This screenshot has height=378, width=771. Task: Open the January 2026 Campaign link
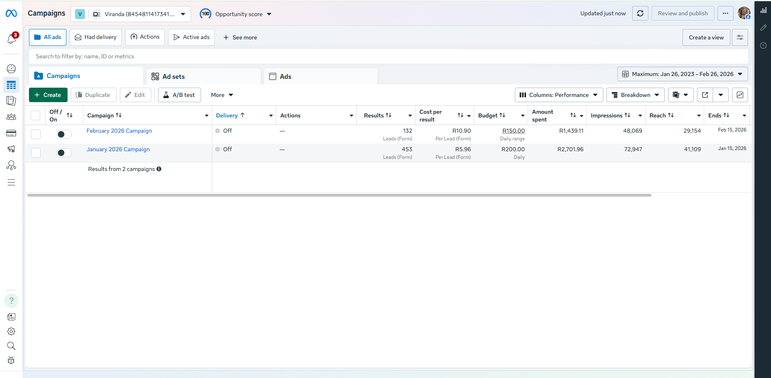pos(118,149)
